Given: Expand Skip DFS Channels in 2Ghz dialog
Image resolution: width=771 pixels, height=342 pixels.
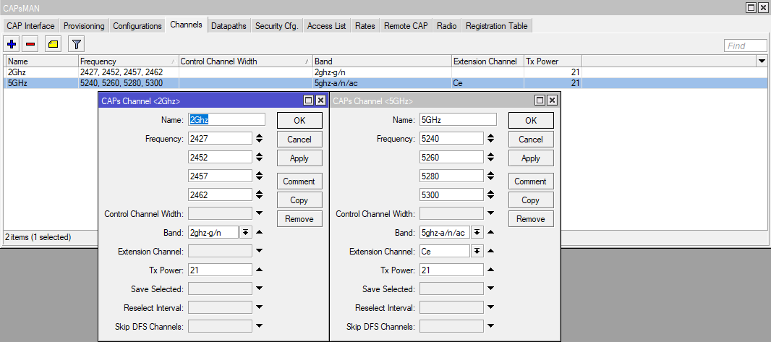Looking at the screenshot, I should click(259, 326).
